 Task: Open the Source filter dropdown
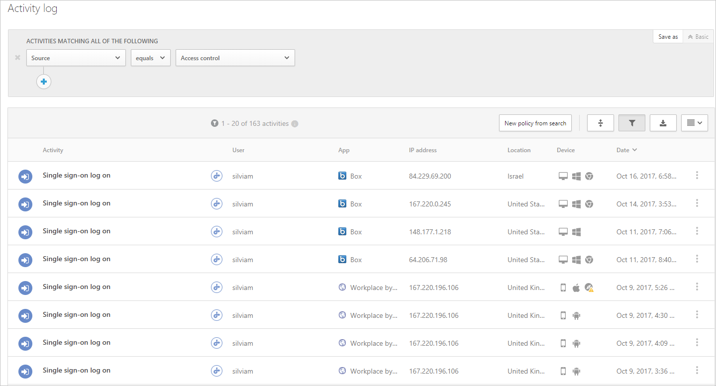tap(76, 58)
